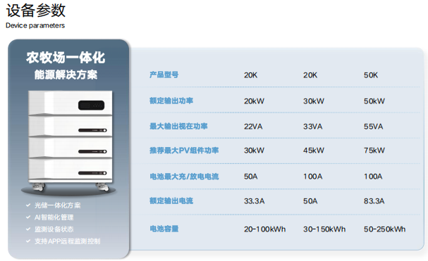This screenshot has height=261, width=428.
Task: Click the 产品型号 row label
Action: [x=164, y=75]
